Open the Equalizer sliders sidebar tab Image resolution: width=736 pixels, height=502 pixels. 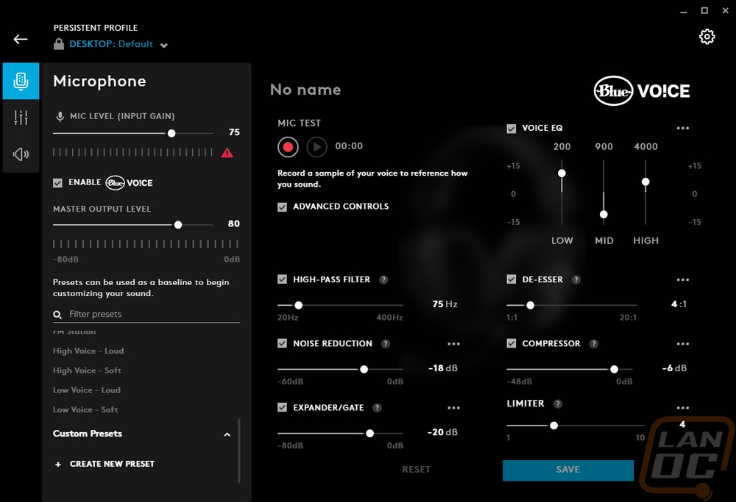tap(21, 118)
